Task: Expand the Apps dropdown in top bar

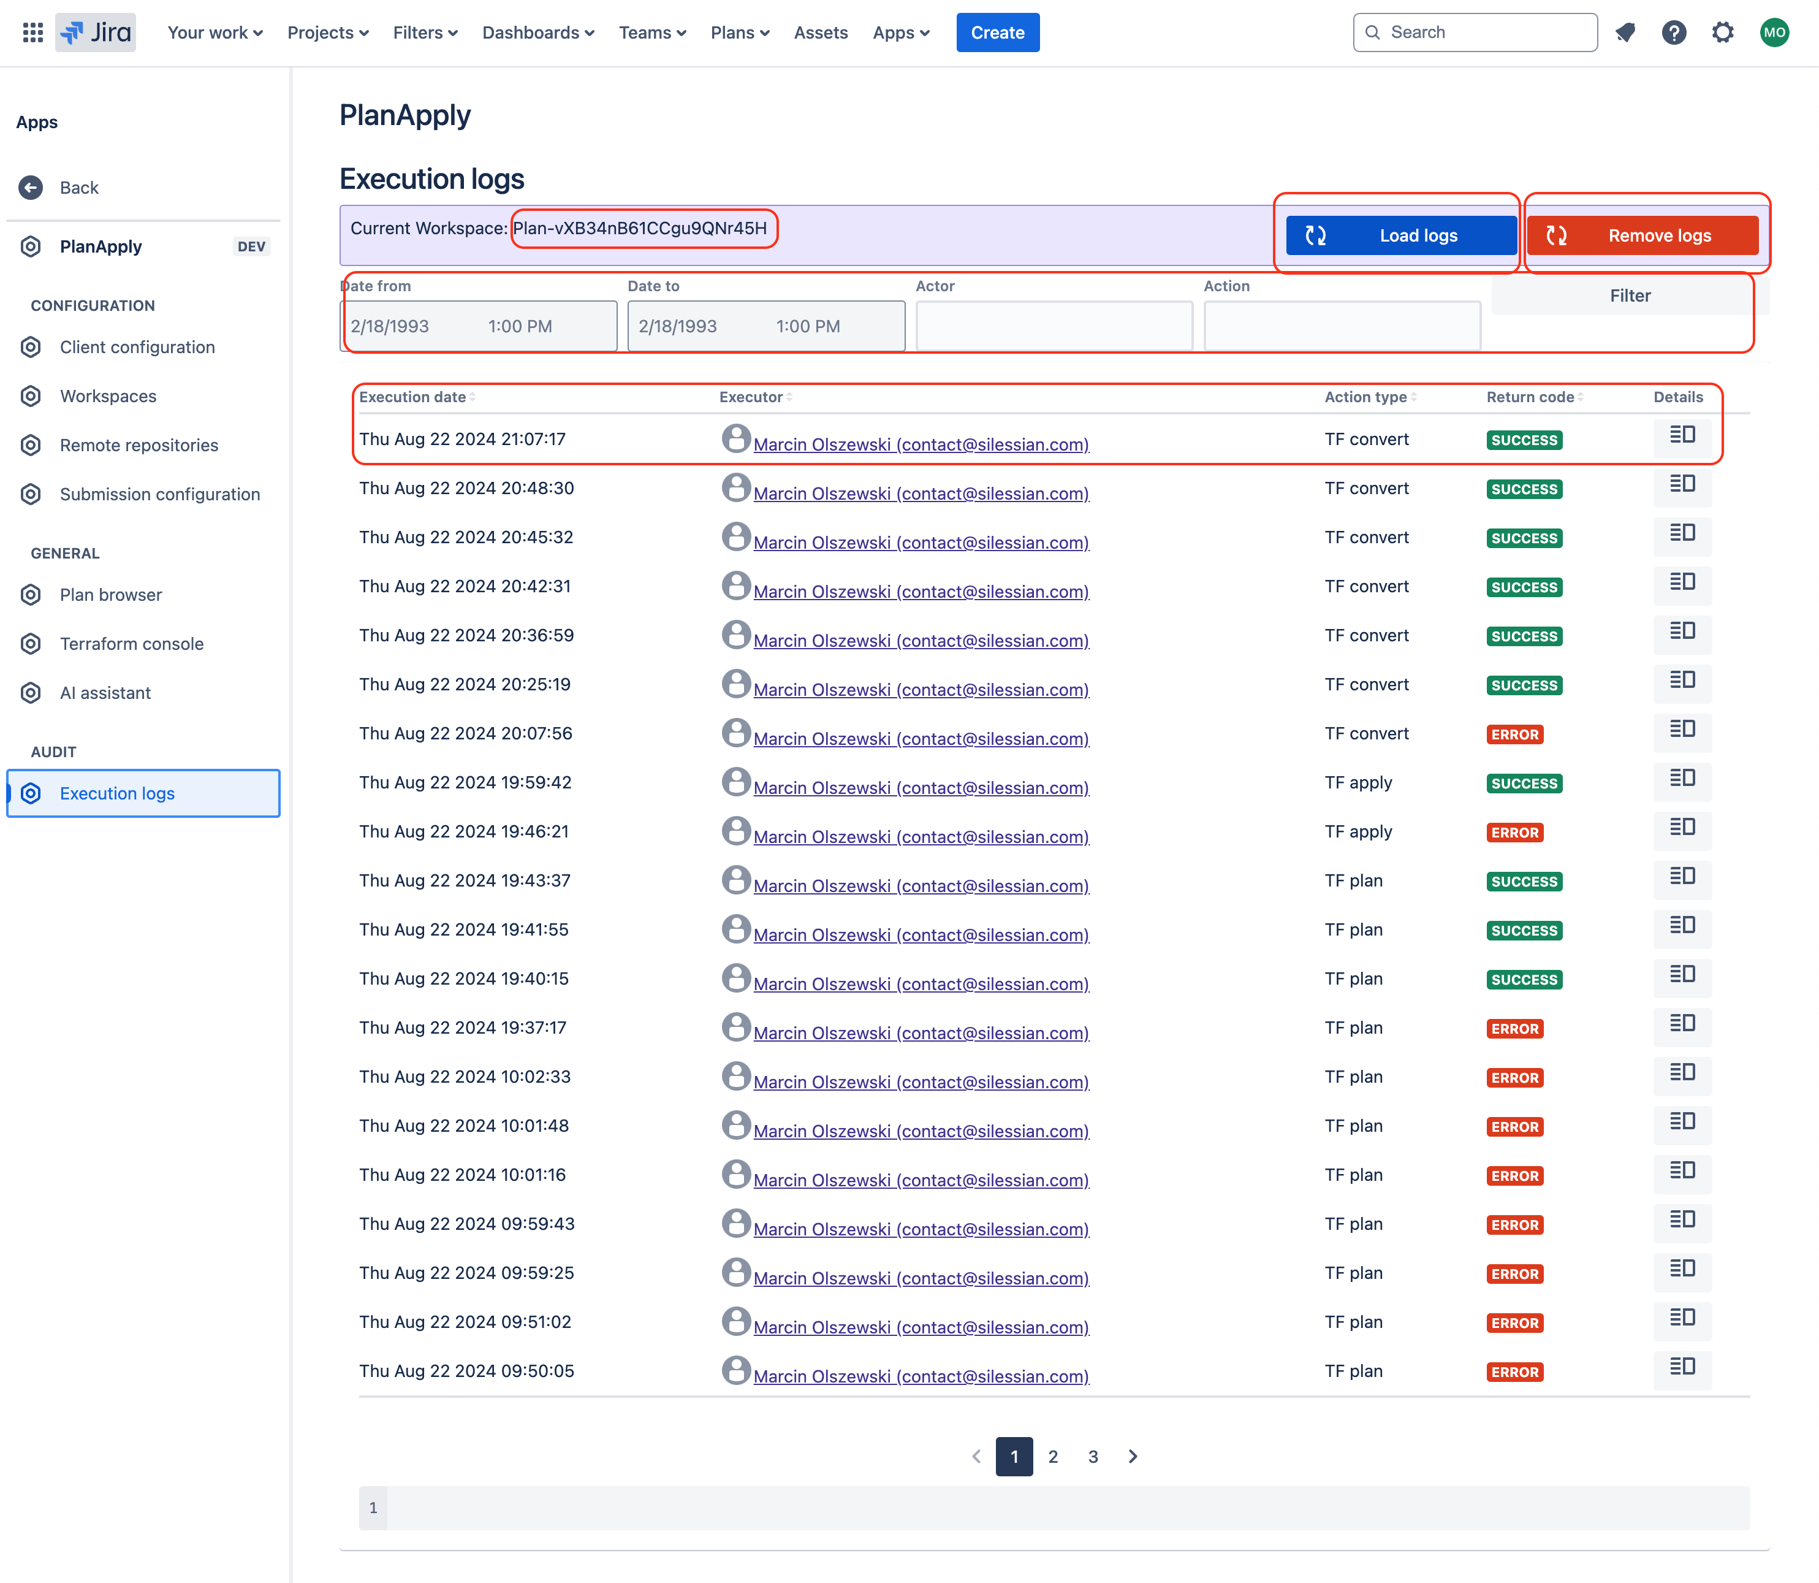Action: click(901, 32)
